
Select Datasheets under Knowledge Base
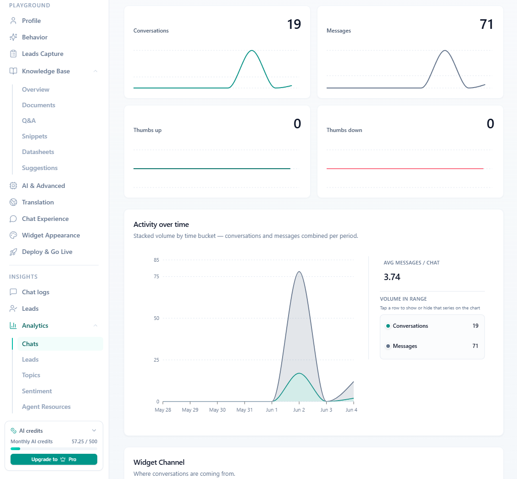[38, 152]
